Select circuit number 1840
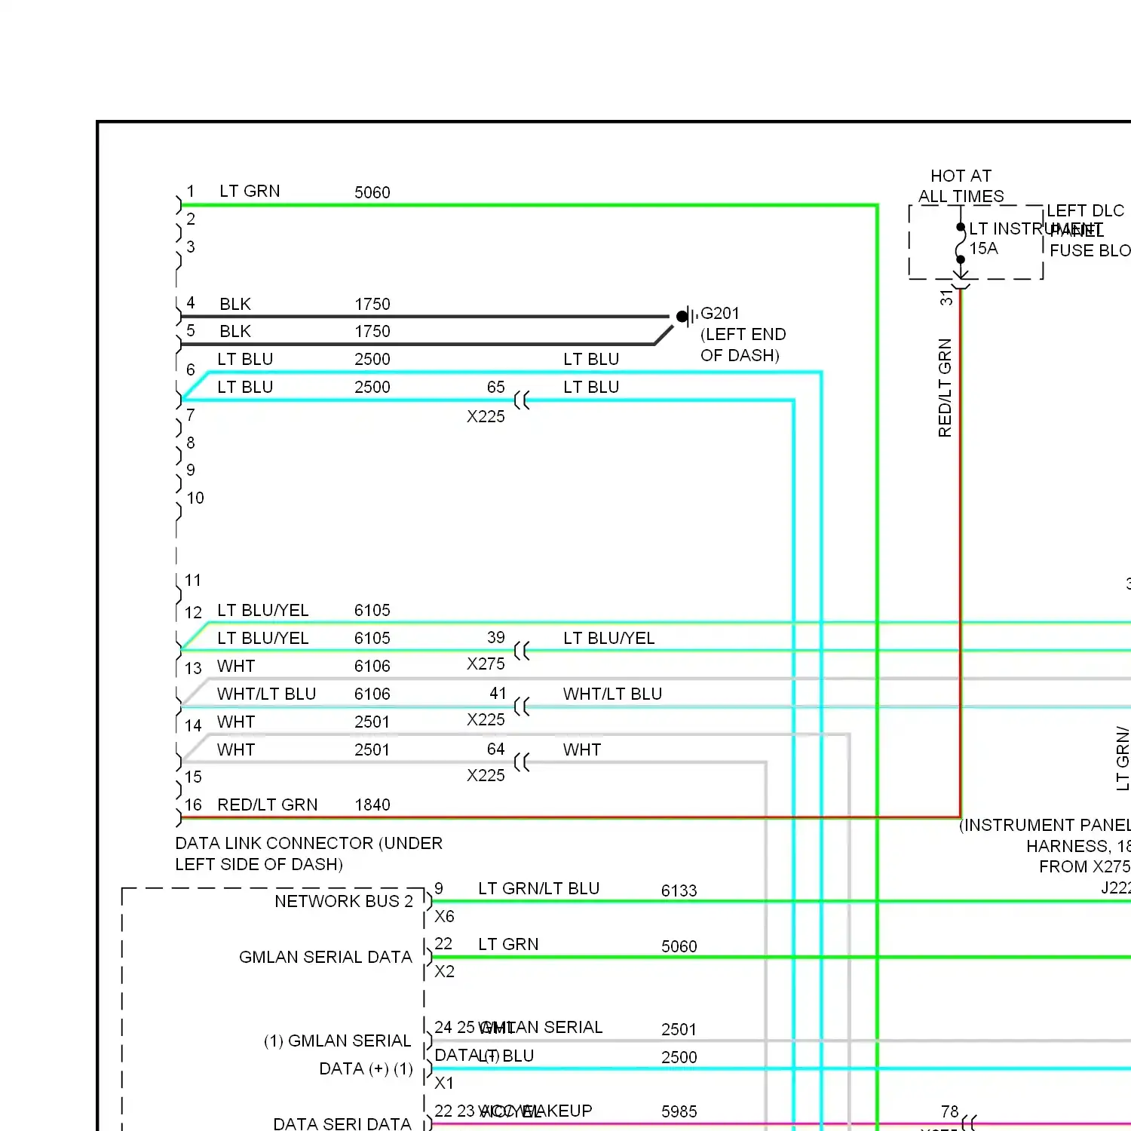 [372, 805]
